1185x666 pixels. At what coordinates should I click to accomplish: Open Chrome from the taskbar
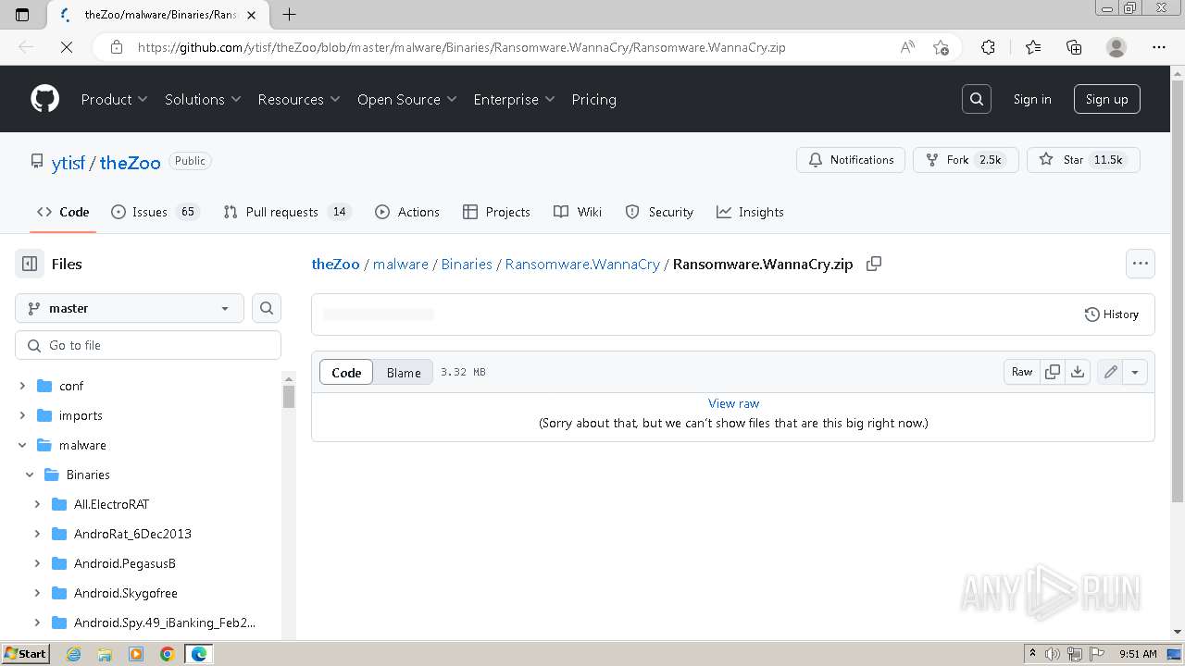(x=167, y=654)
